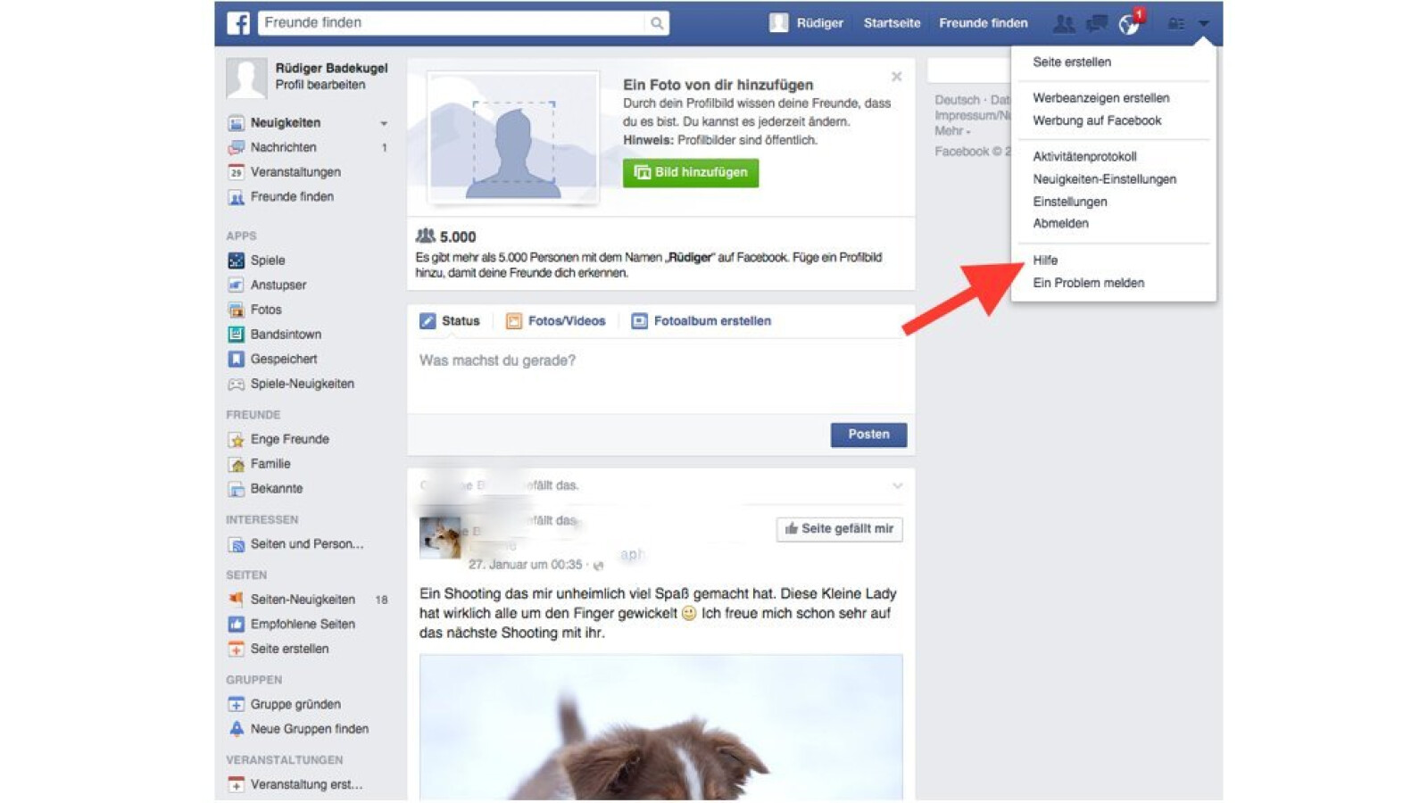Image resolution: width=1428 pixels, height=803 pixels.
Task: Expand Neuigkeiten sort options arrow
Action: pyautogui.click(x=384, y=123)
